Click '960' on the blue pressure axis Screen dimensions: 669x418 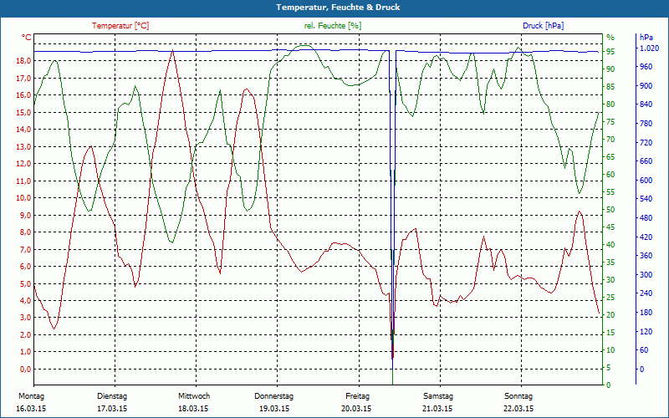point(646,67)
